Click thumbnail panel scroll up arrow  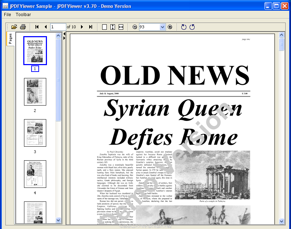click(x=58, y=35)
